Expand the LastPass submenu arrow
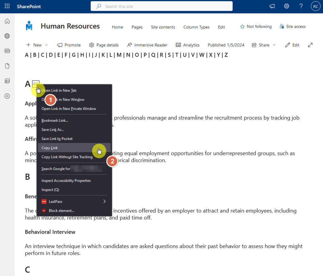This screenshot has height=276, width=323. (104, 201)
